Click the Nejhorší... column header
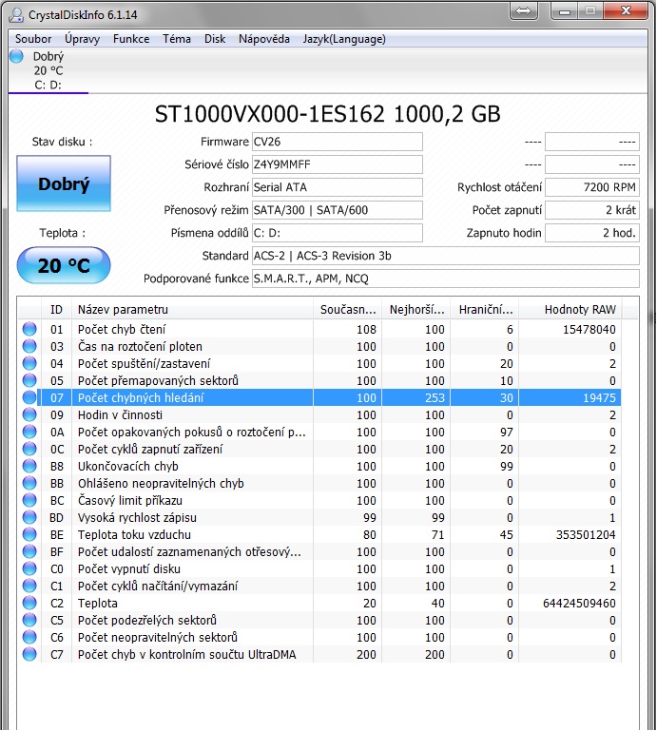This screenshot has width=657, height=731. (x=416, y=310)
